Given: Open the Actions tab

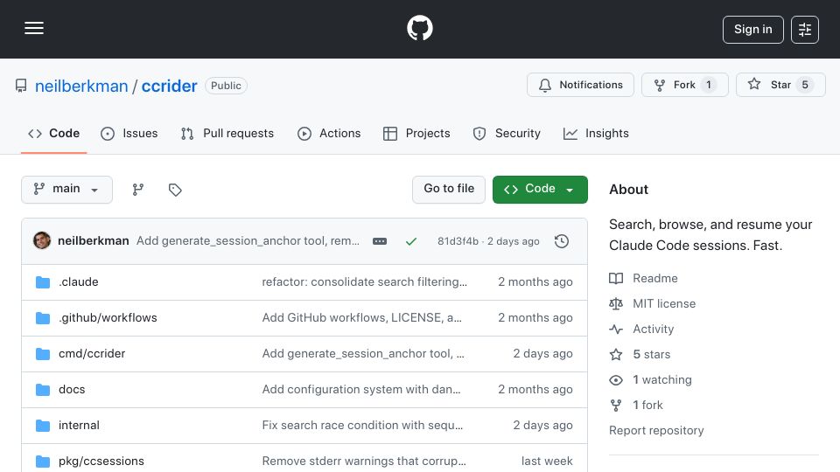Looking at the screenshot, I should [329, 133].
